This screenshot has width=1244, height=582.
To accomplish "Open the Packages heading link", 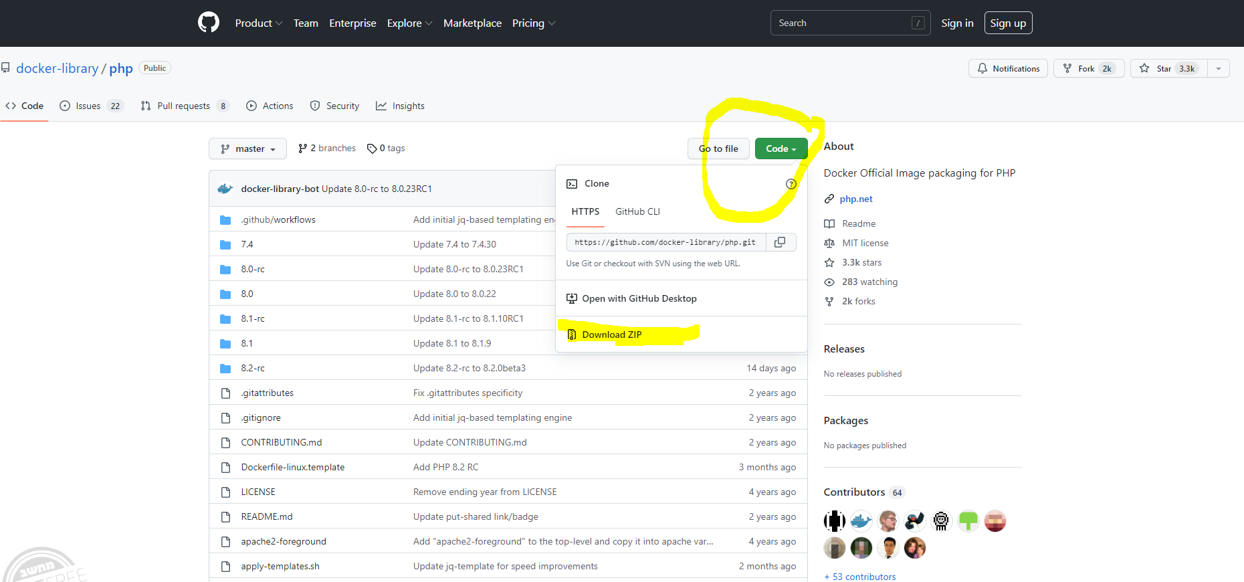I will (x=846, y=420).
